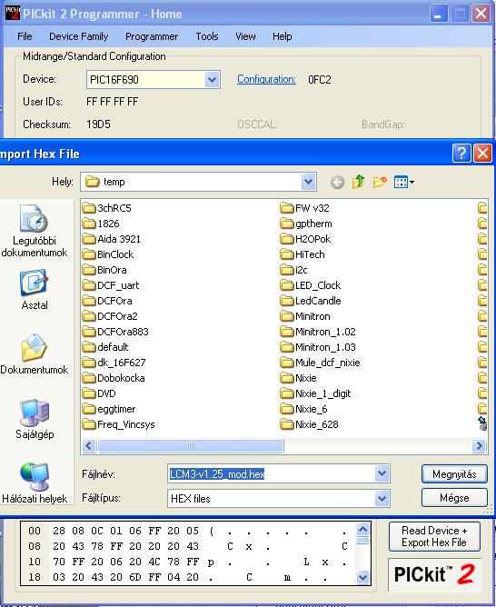The width and height of the screenshot is (496, 607).
Task: Select the DCFOra2 folder
Action: coord(110,316)
